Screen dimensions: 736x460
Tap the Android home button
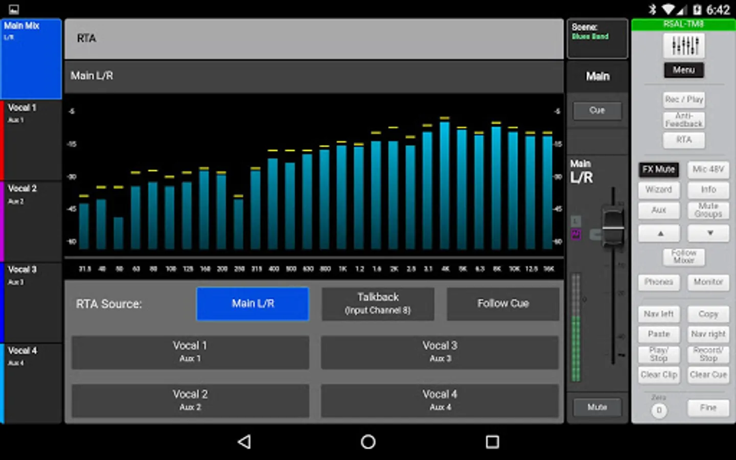coord(368,442)
